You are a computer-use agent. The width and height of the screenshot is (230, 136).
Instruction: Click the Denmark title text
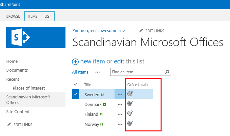[93, 104]
